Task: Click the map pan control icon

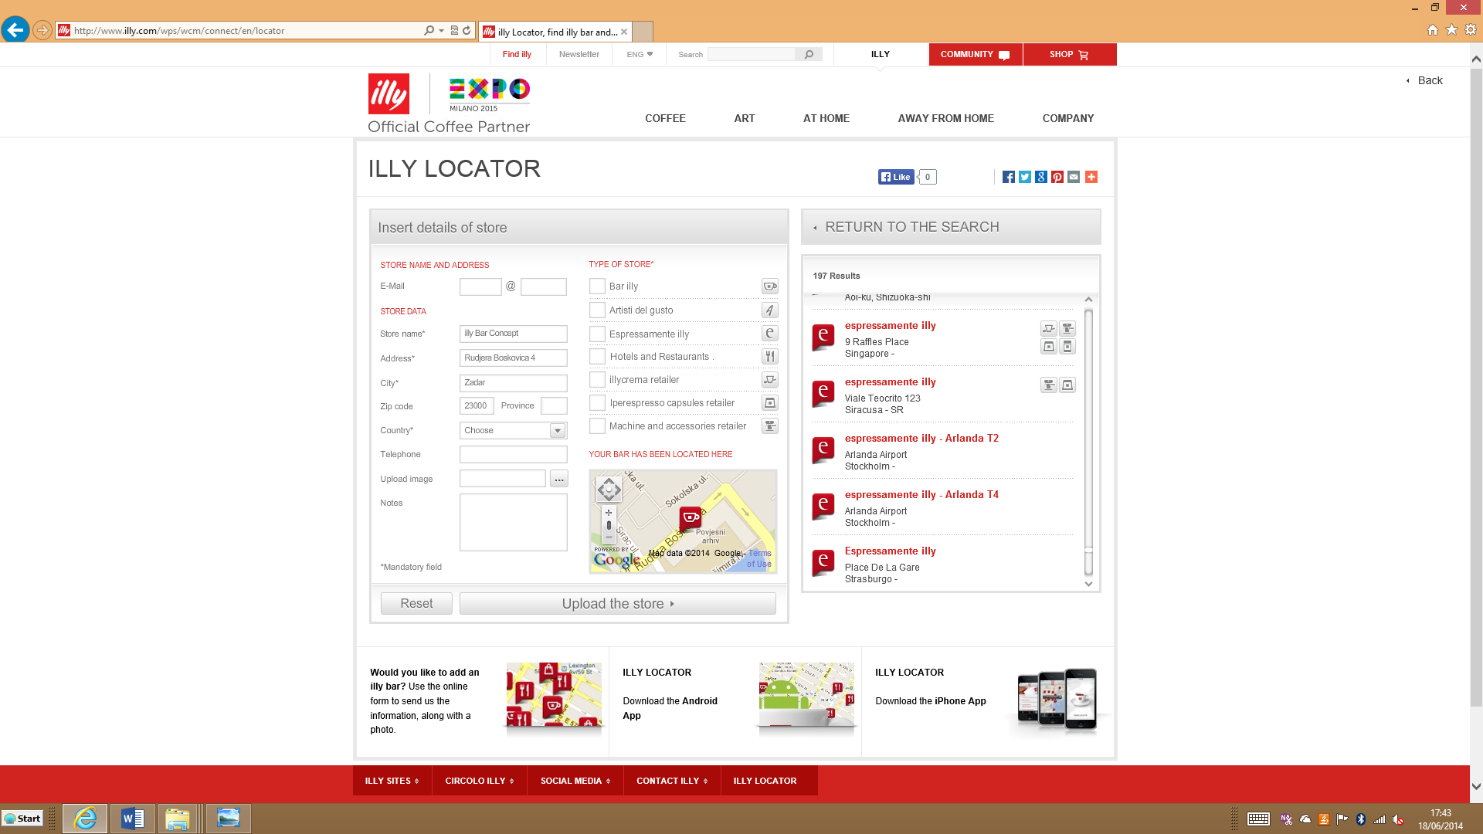Action: (x=609, y=489)
